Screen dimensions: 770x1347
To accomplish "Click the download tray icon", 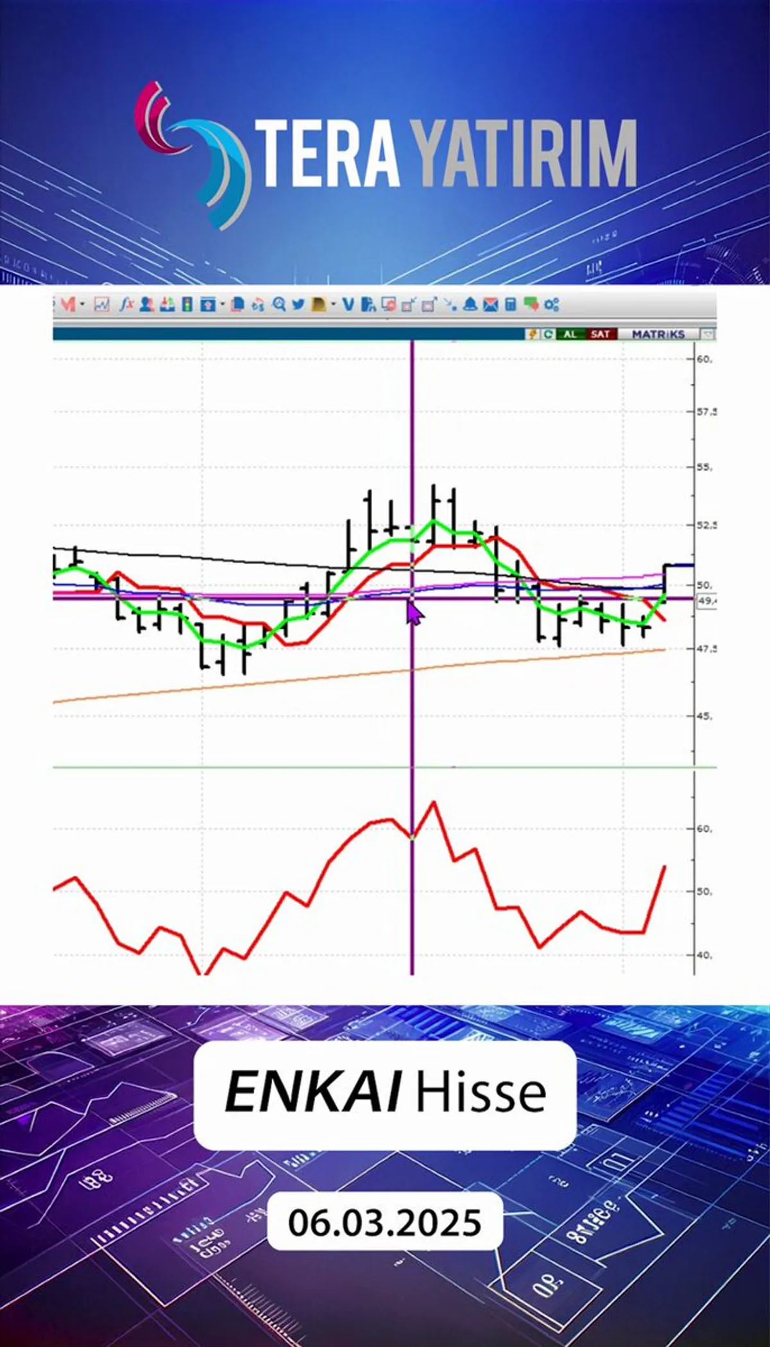I will point(167,304).
